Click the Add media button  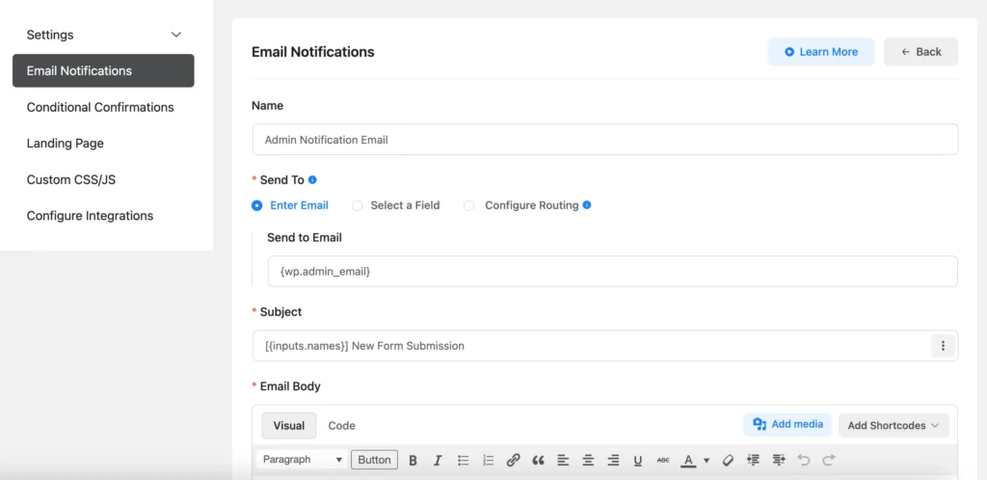pyautogui.click(x=787, y=424)
